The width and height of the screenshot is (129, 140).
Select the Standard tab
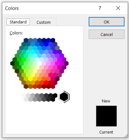pyautogui.click(x=18, y=22)
